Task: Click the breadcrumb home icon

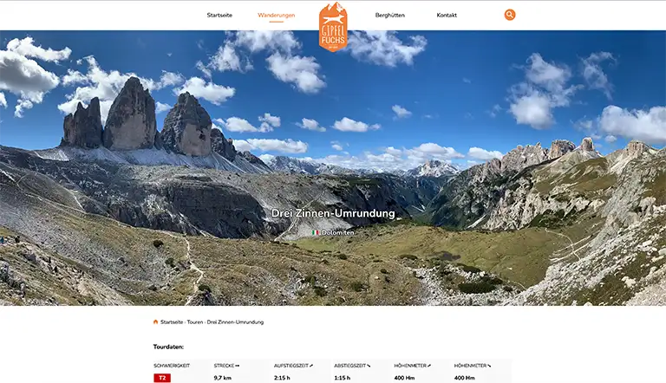Action: (x=156, y=322)
